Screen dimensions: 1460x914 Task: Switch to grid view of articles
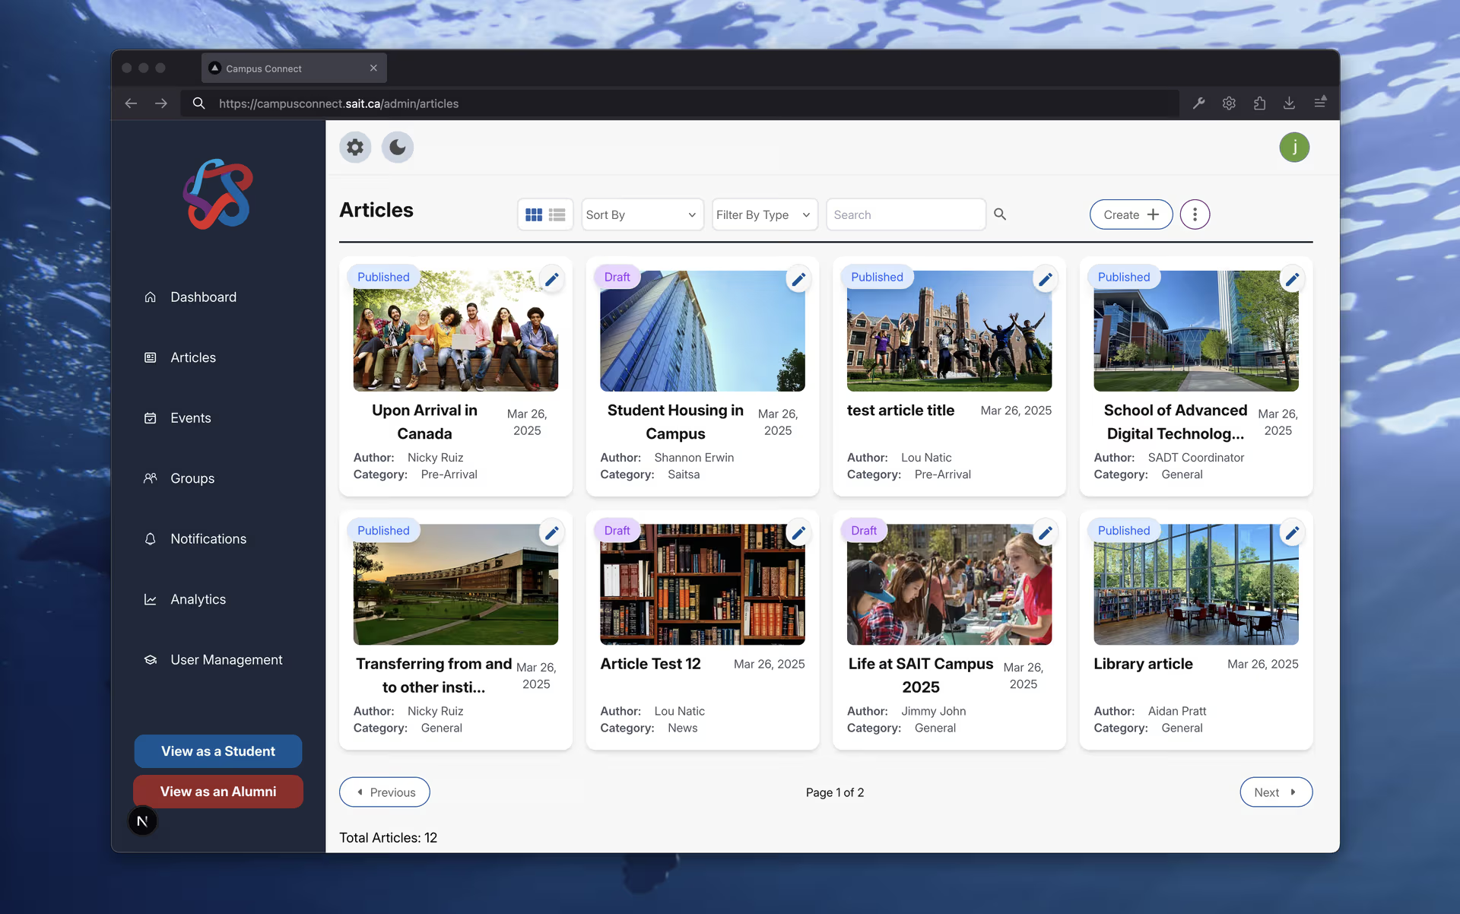(535, 214)
